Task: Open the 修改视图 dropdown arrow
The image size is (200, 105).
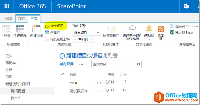Action: coord(66,27)
